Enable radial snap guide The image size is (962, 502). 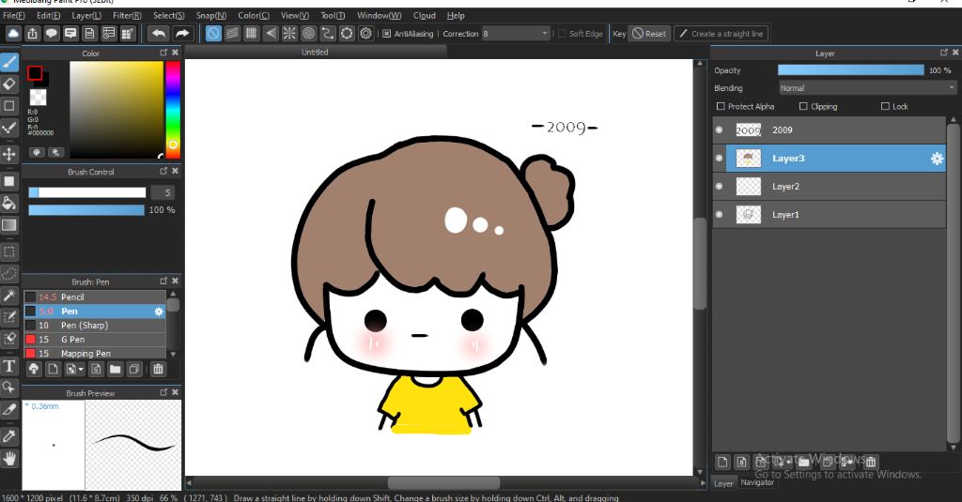[x=289, y=34]
